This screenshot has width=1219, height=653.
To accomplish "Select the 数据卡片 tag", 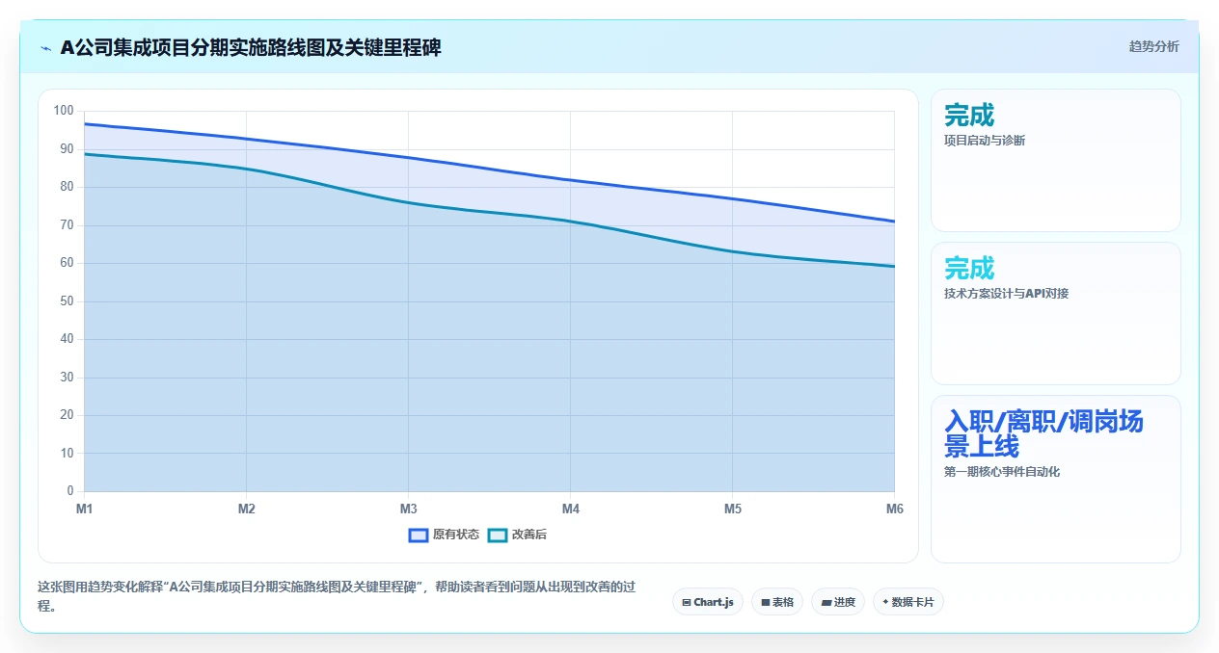I will point(908,602).
